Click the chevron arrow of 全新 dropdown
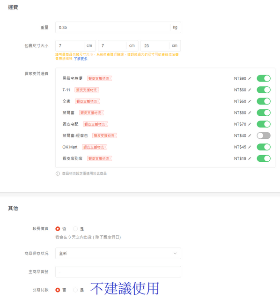This screenshot has width=280, height=300. tap(175, 253)
